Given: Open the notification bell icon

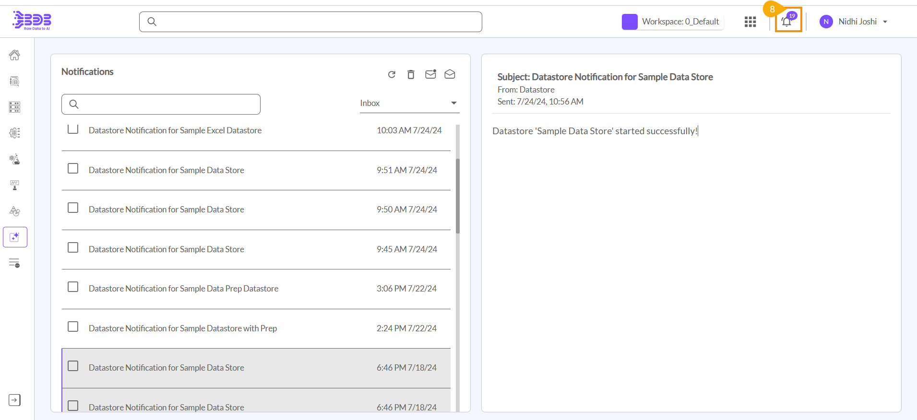Looking at the screenshot, I should (x=787, y=22).
